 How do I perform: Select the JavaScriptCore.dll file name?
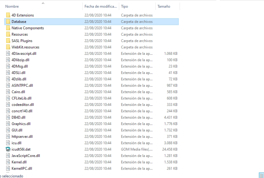tap(26, 156)
